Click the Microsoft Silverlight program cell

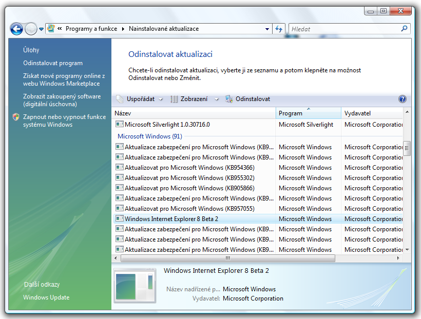tap(306, 125)
